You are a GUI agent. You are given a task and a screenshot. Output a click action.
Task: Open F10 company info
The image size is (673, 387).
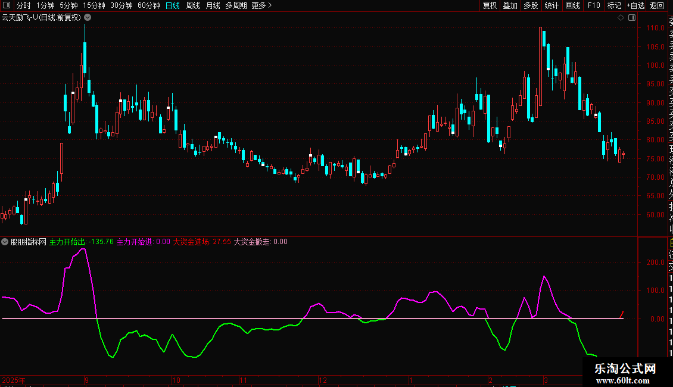(594, 5)
